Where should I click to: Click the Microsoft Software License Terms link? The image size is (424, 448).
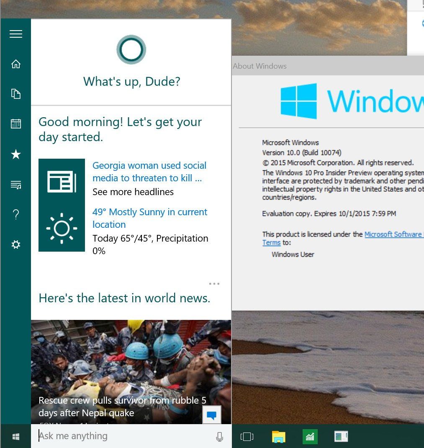pos(394,234)
